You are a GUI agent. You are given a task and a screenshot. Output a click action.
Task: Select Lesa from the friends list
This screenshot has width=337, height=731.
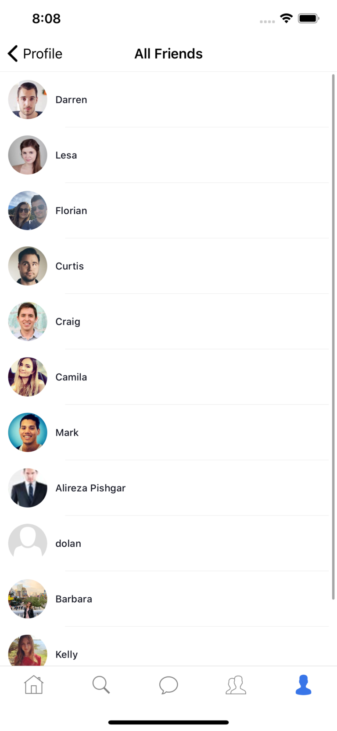(66, 155)
